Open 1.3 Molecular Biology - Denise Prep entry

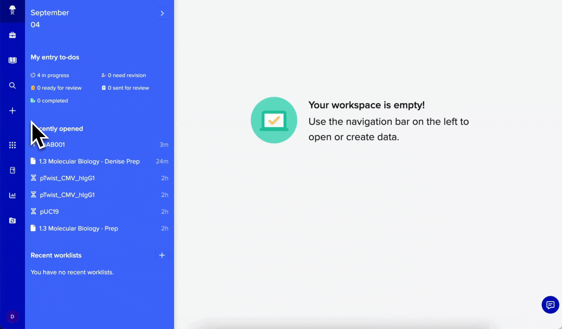tap(89, 161)
